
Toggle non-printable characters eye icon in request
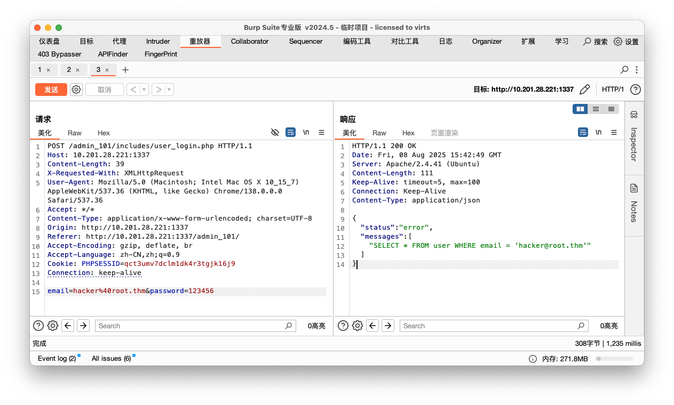[x=275, y=132]
